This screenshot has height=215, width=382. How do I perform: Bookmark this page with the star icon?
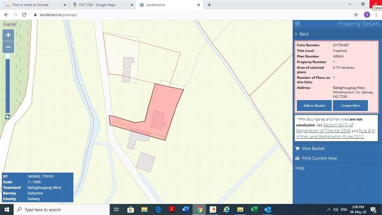tap(356, 15)
